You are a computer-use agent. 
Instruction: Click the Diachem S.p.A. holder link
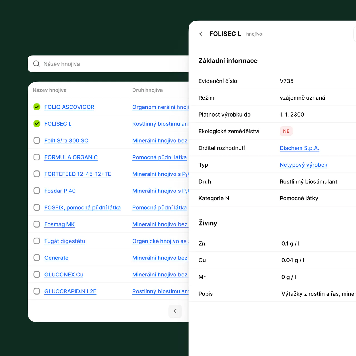[x=299, y=148]
